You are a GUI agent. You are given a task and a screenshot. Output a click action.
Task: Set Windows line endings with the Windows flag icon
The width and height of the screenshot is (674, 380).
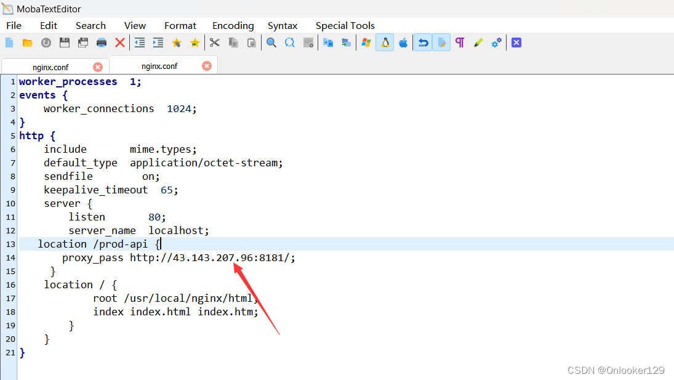[366, 42]
